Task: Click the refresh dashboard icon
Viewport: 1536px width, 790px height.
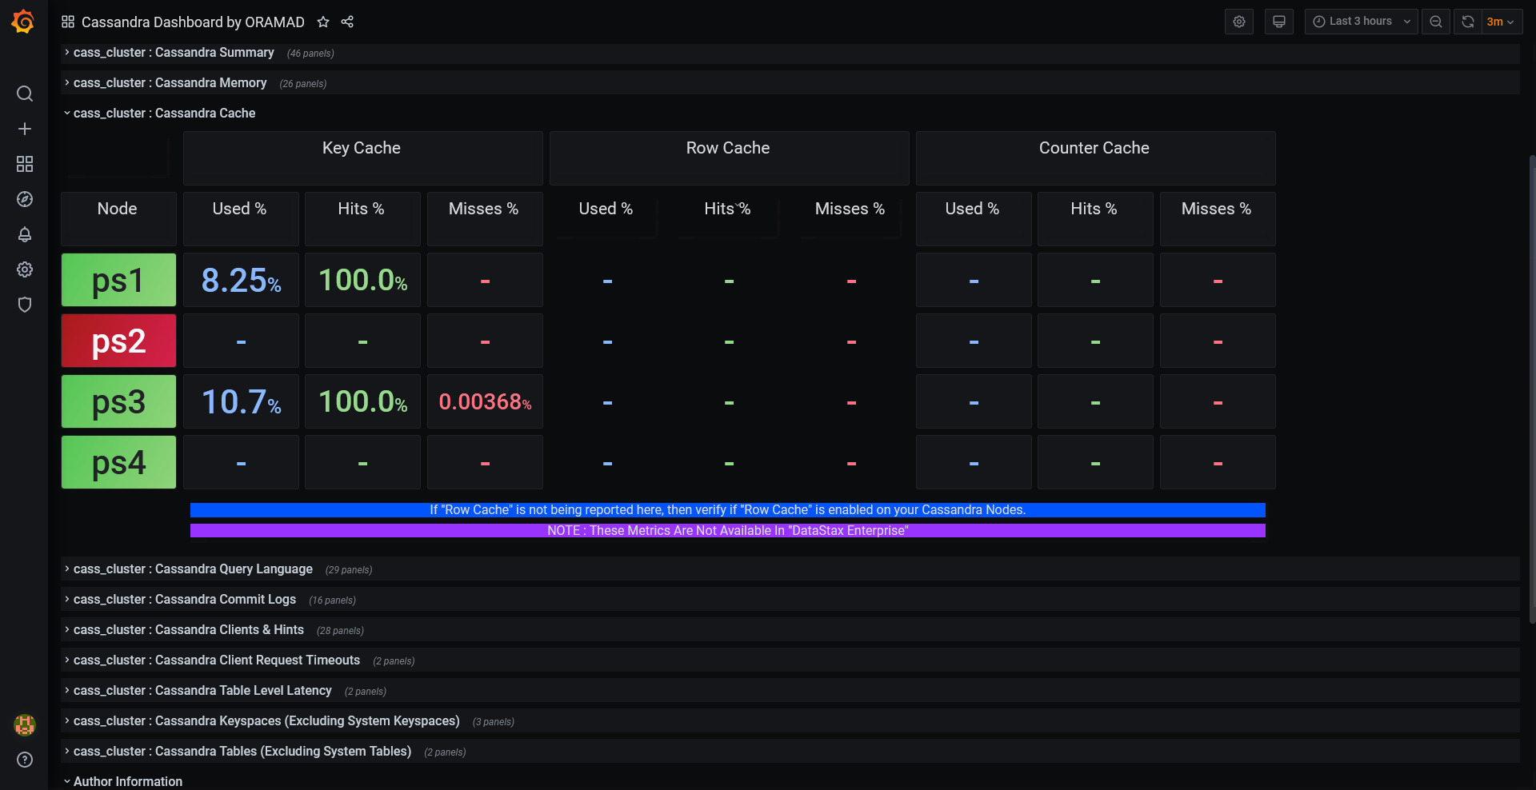Action: [1468, 22]
